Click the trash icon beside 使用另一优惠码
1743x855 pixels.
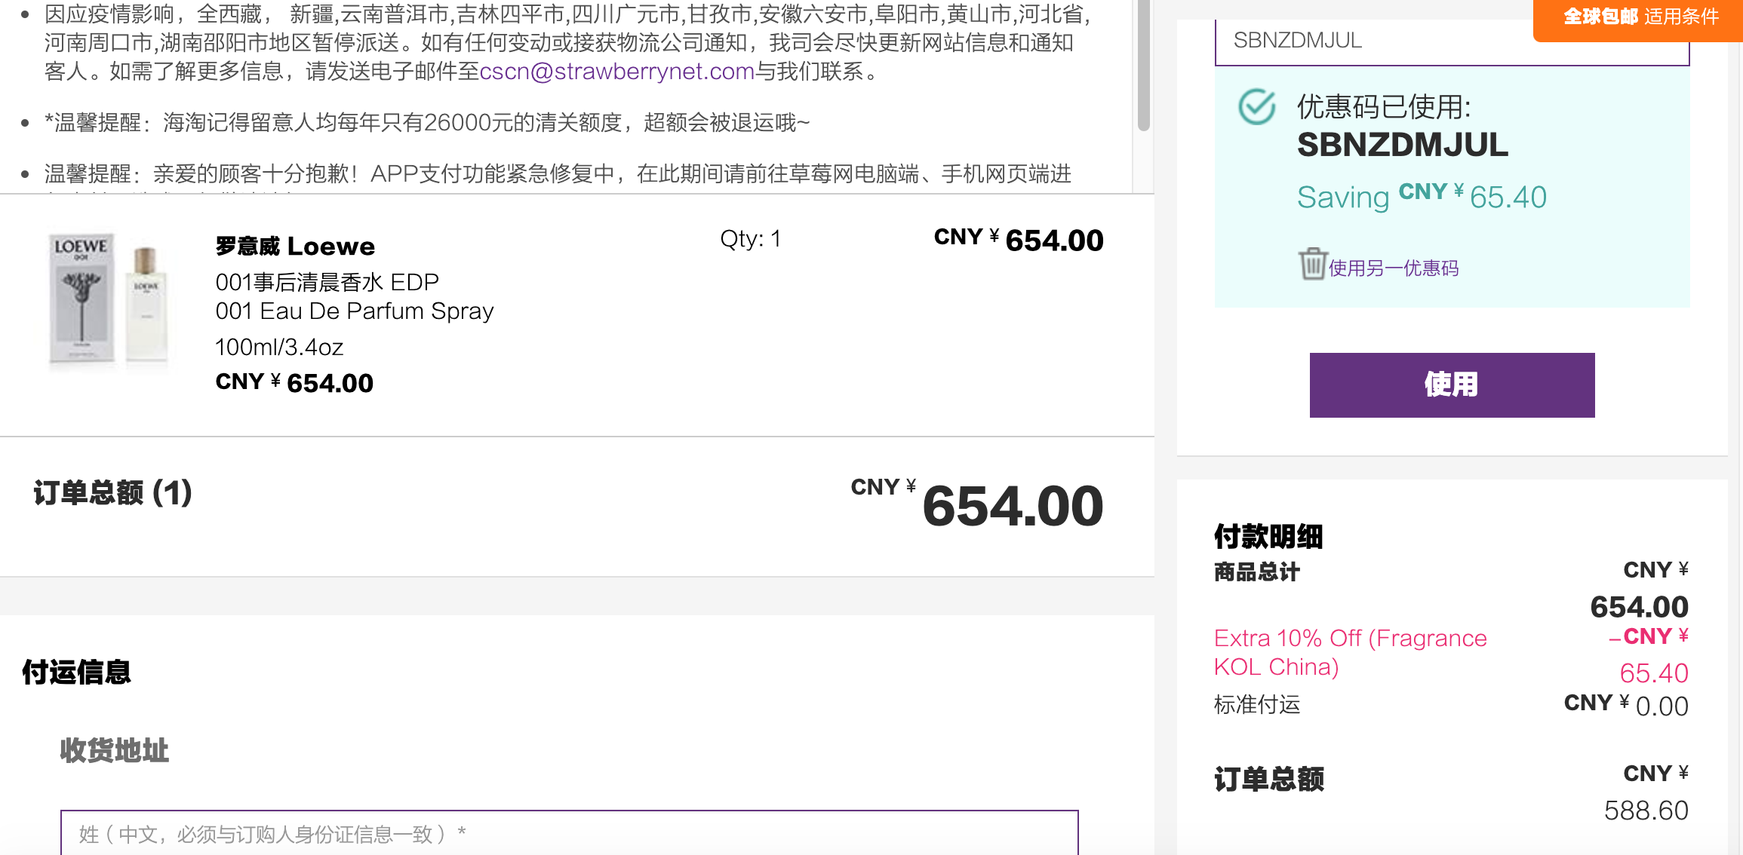[x=1312, y=264]
